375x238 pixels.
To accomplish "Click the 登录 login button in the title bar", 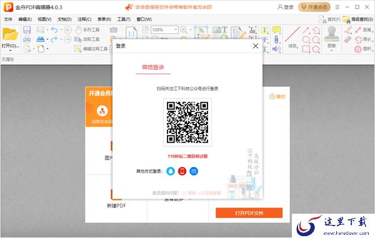I will coord(286,7).
